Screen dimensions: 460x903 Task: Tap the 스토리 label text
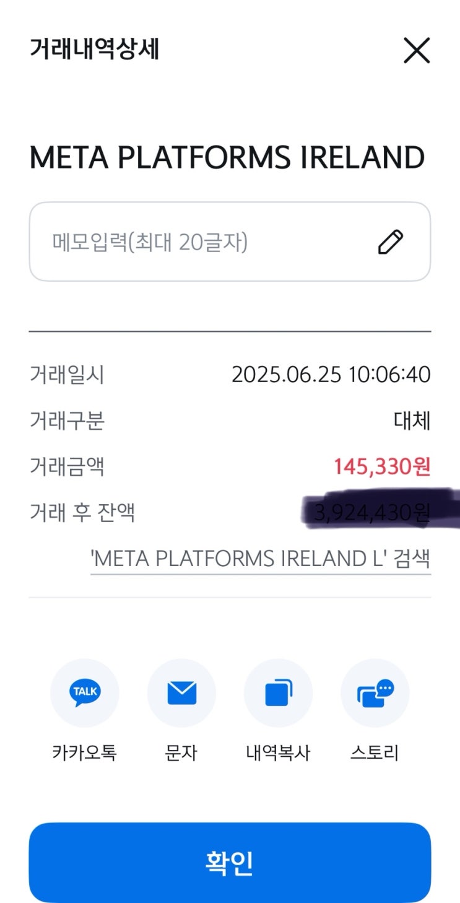coord(375,752)
